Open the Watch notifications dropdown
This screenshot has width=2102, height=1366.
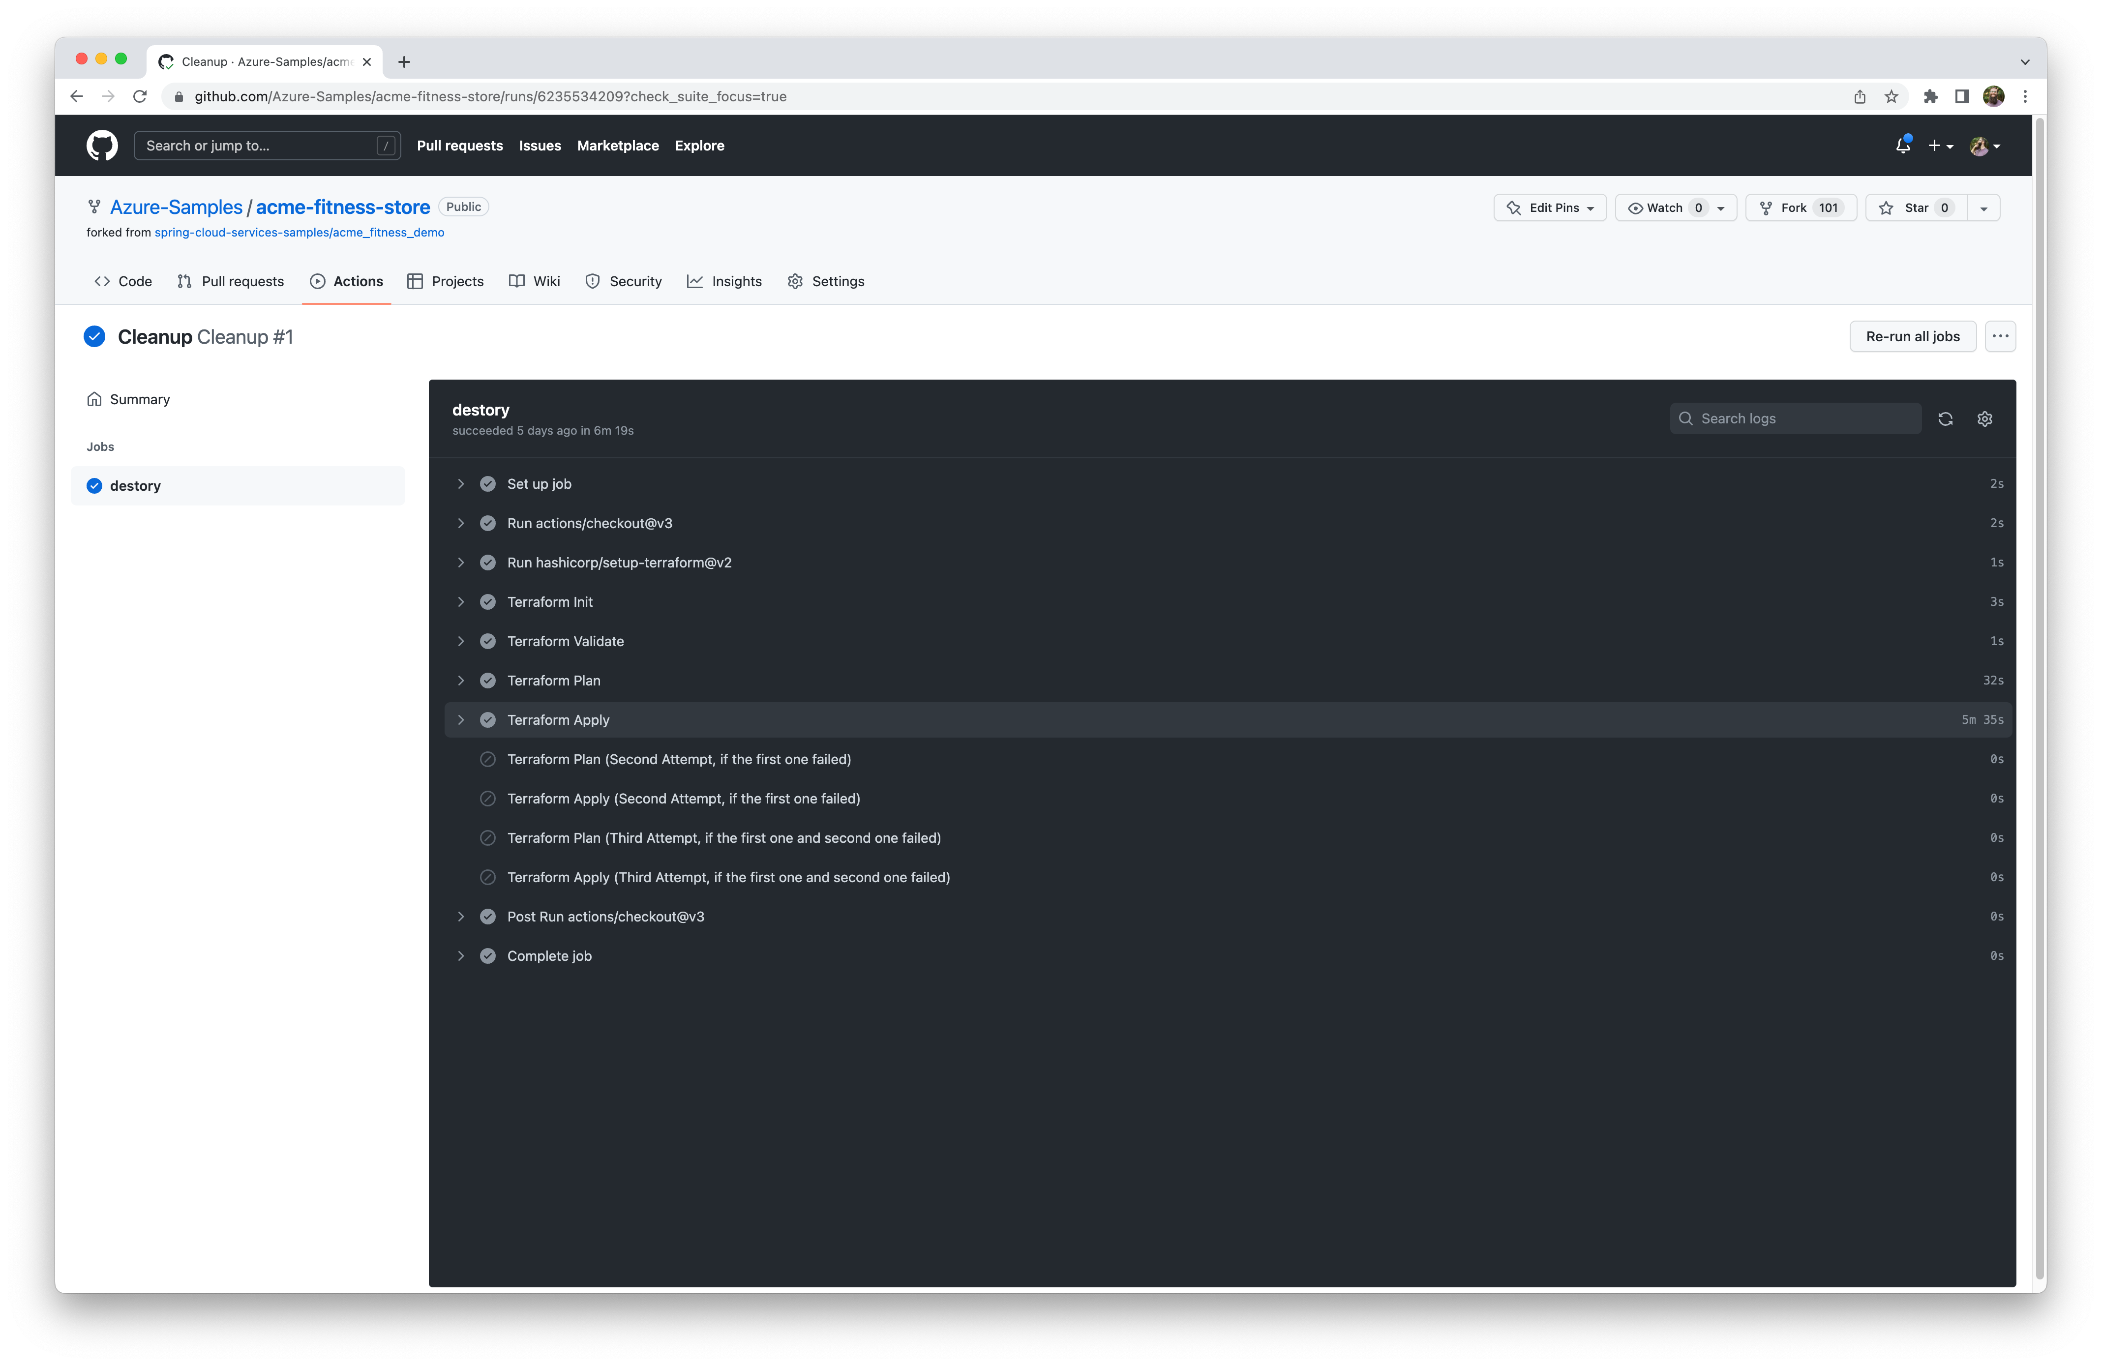point(1676,208)
